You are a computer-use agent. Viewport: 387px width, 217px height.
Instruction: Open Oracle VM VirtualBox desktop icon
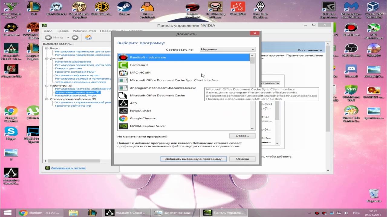point(375,10)
